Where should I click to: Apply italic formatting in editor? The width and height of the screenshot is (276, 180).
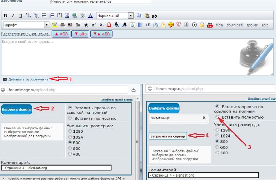13,16
